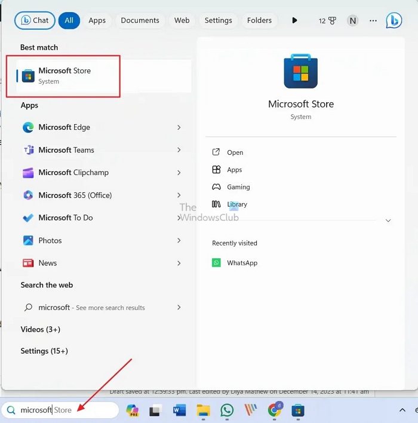Expand options for Microsoft 365 (Office)
Screen dimensions: 418x423
point(179,195)
